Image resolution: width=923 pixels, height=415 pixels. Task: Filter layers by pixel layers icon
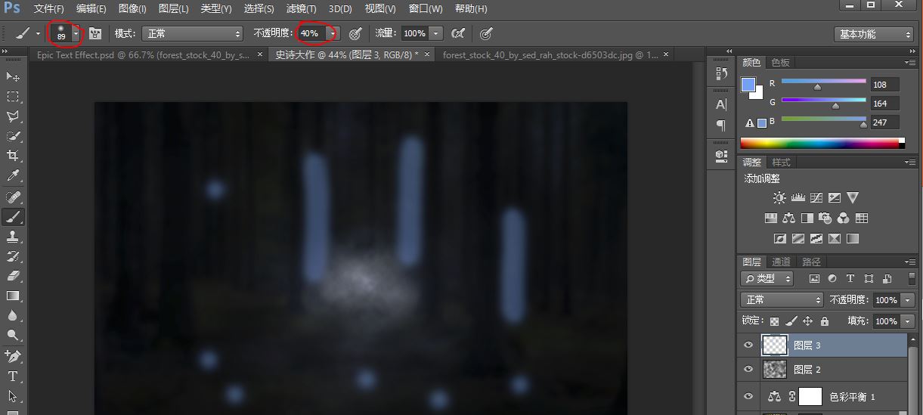coord(814,278)
